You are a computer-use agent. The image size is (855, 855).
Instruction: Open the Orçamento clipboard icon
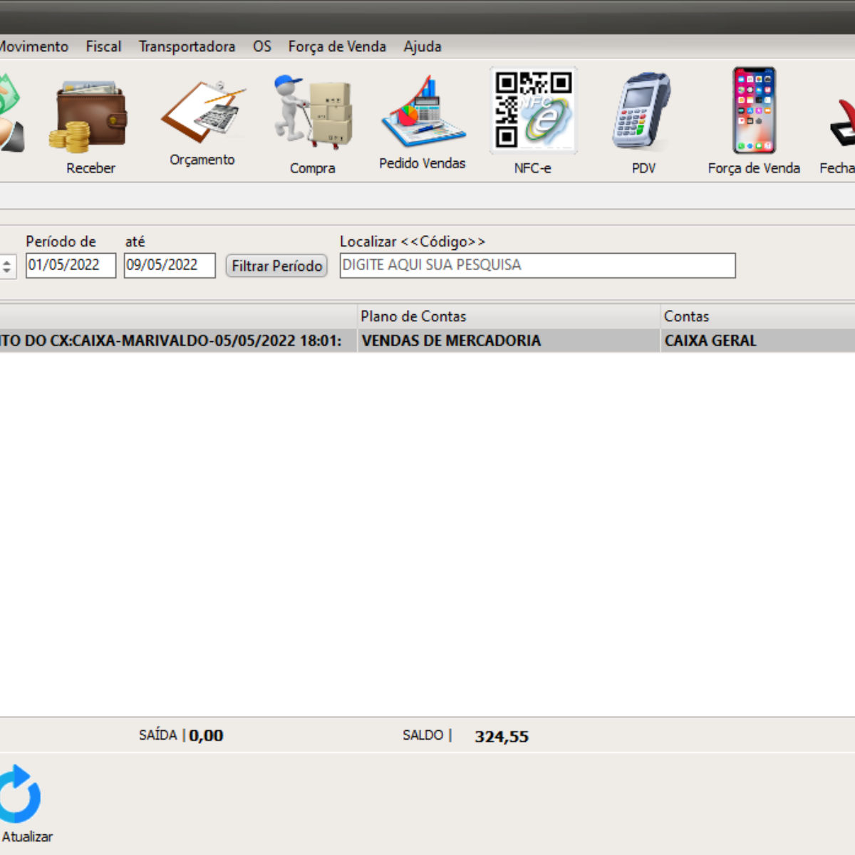[x=203, y=113]
